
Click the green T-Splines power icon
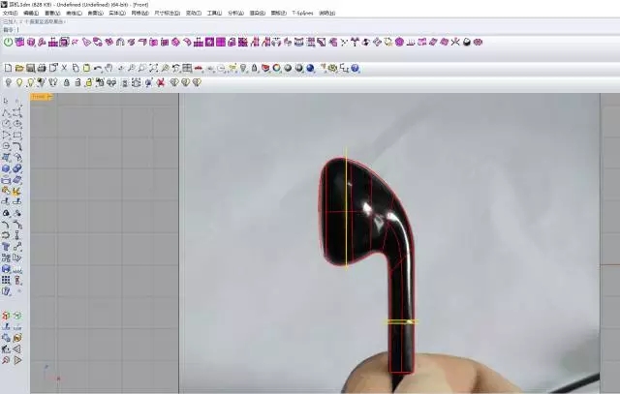coord(8,42)
